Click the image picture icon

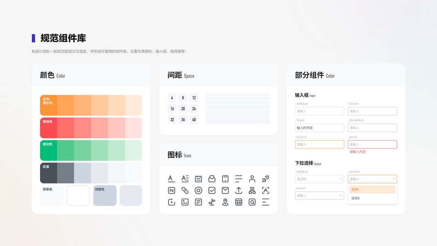185,202
